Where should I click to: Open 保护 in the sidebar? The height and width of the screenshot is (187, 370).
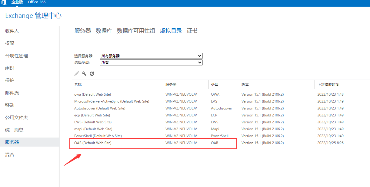tap(10, 81)
